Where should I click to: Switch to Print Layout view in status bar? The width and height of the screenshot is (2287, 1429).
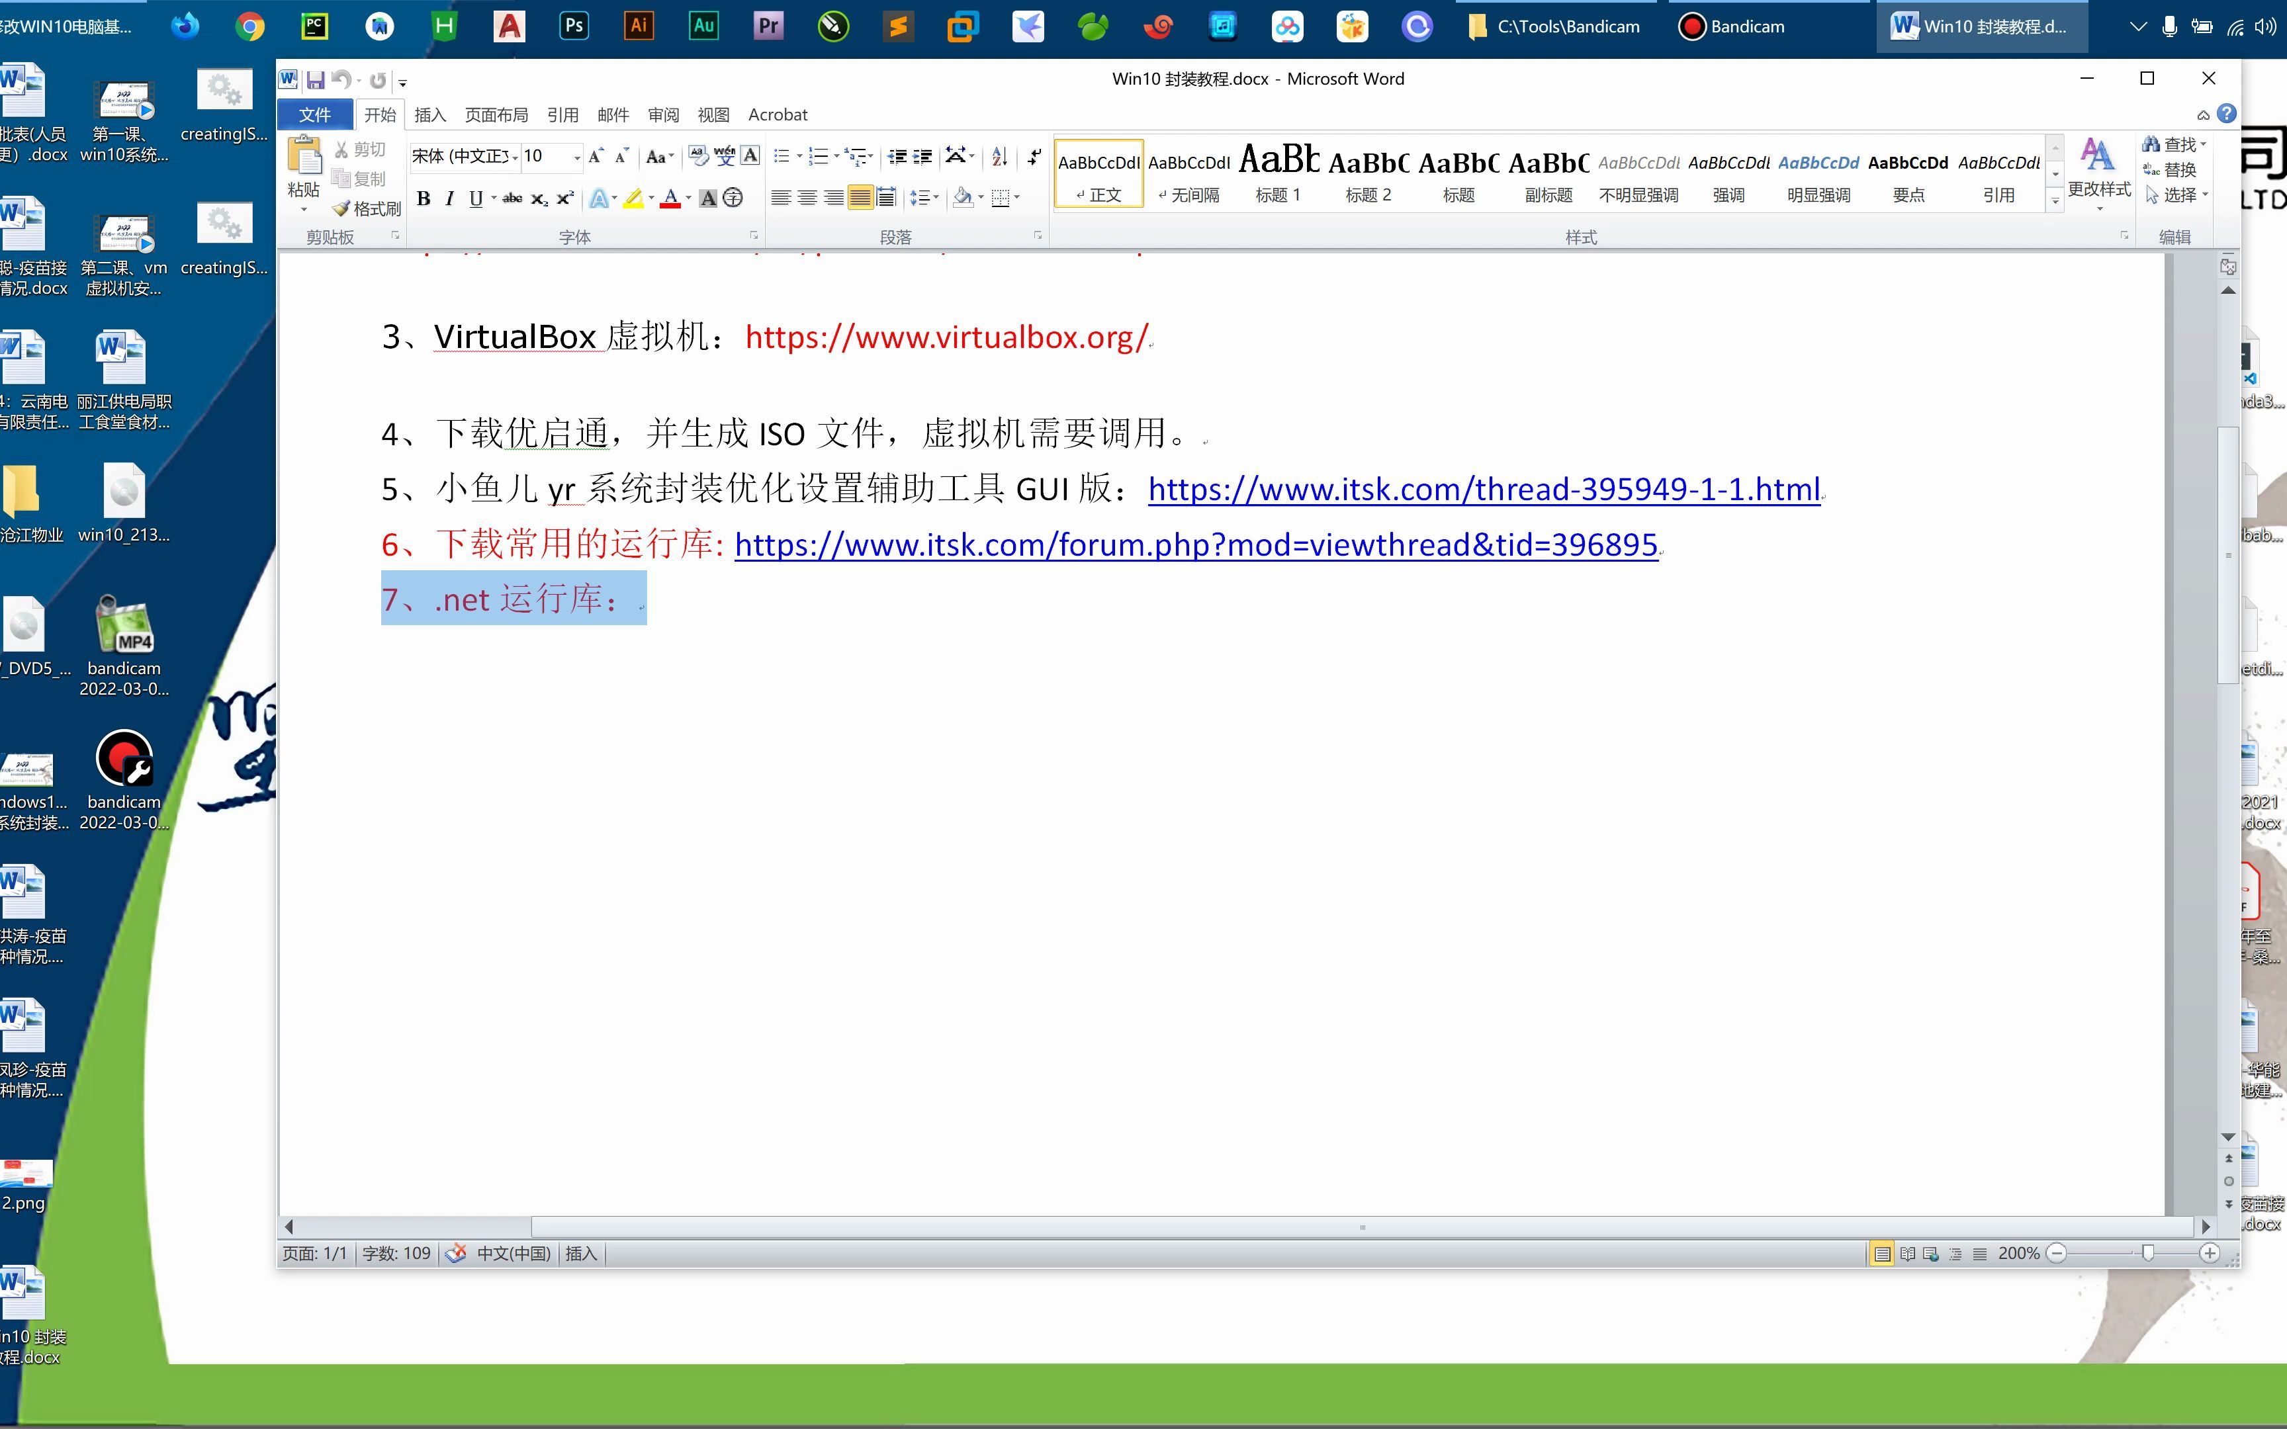[1881, 1254]
